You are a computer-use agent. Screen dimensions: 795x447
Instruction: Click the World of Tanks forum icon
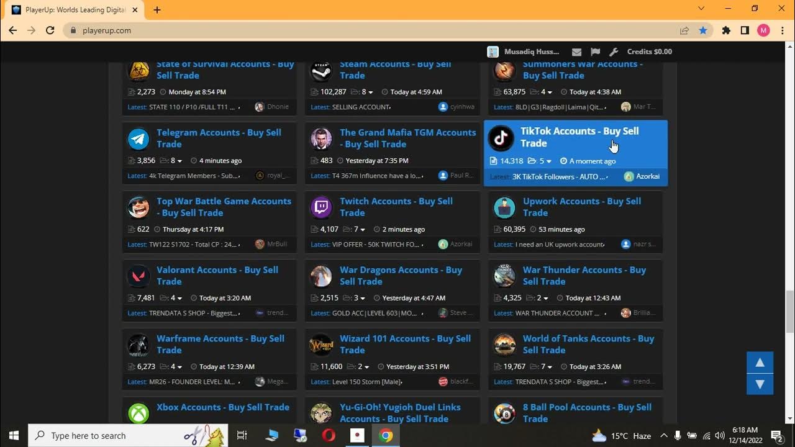505,345
